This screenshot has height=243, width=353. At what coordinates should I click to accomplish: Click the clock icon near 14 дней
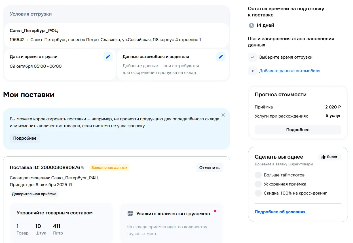coord(251,25)
